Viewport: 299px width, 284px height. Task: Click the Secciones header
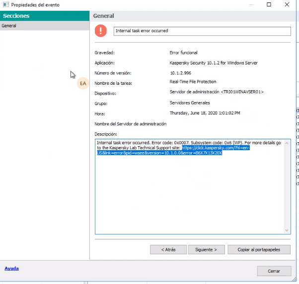(x=45, y=16)
